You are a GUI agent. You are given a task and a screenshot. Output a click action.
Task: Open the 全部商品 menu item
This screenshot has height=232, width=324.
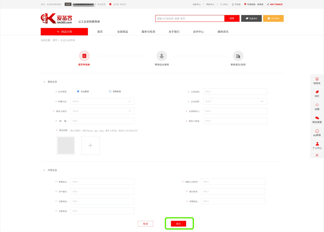point(122,32)
